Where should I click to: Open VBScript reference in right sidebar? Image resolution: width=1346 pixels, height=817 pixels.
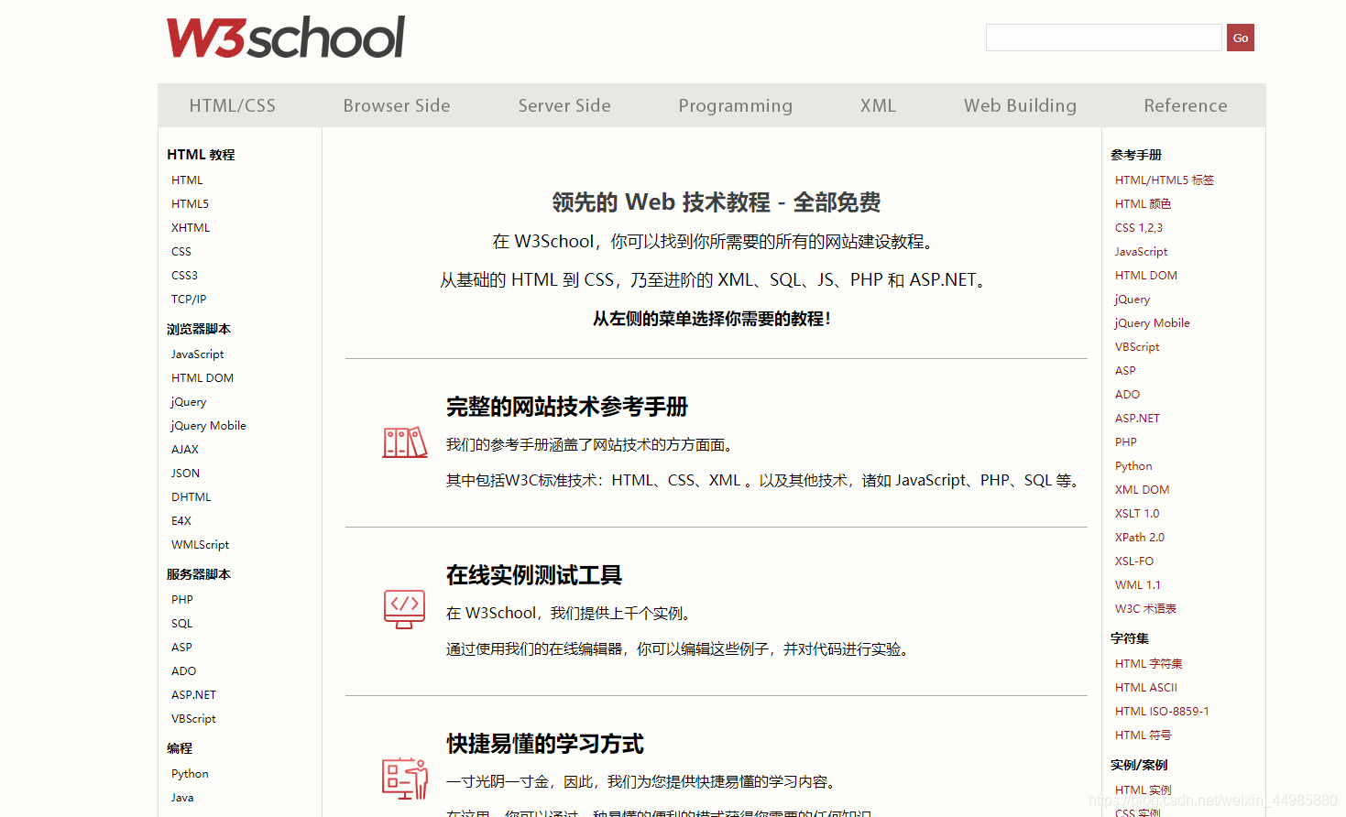(1137, 347)
